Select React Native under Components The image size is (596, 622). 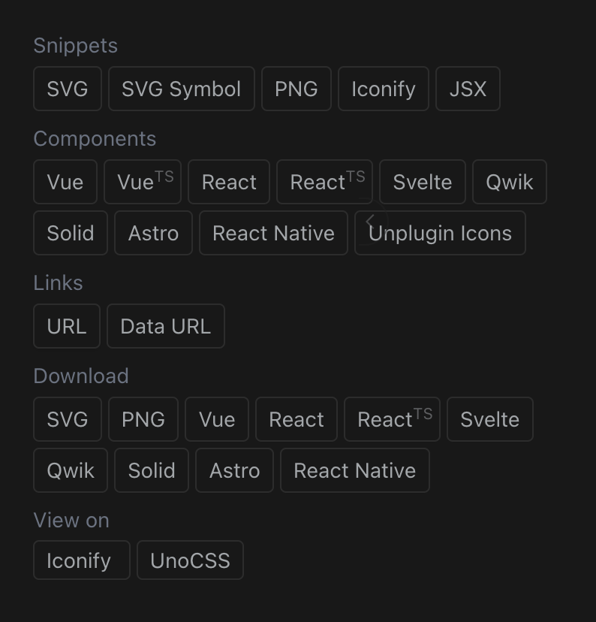pos(273,233)
